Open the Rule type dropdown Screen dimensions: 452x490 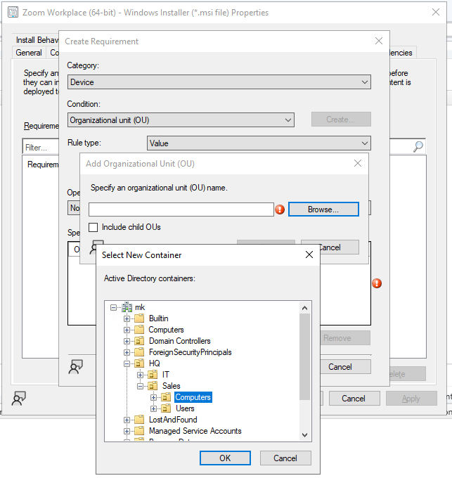259,143
